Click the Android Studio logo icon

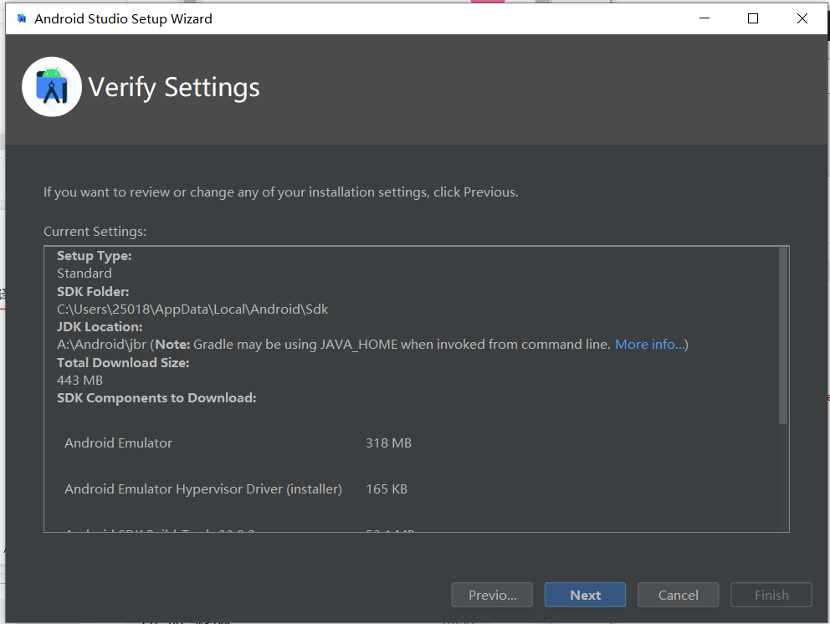52,87
